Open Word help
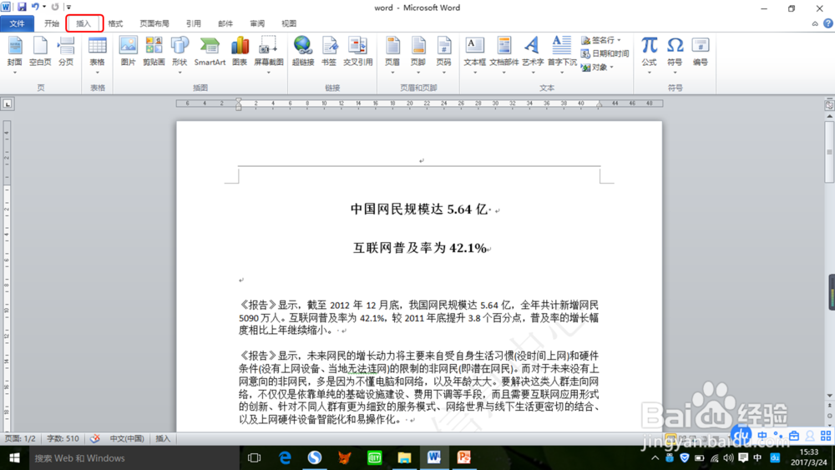The width and height of the screenshot is (835, 470). tap(827, 23)
